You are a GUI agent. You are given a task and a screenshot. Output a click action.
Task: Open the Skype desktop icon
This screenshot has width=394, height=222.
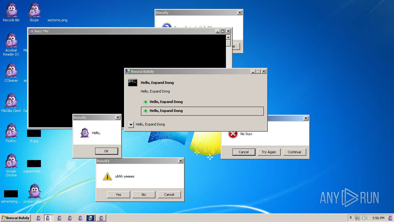[x=34, y=12]
